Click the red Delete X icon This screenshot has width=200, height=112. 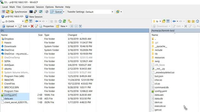click(32, 26)
